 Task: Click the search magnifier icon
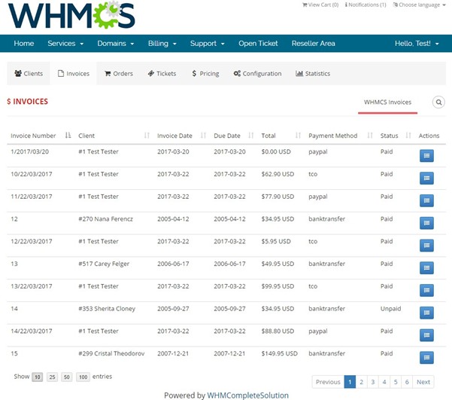click(x=438, y=102)
